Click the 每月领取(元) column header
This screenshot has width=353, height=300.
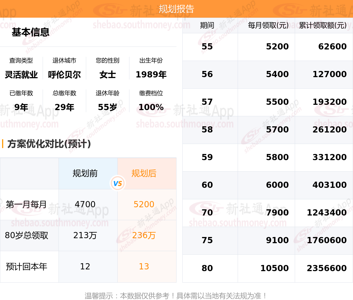pyautogui.click(x=268, y=25)
